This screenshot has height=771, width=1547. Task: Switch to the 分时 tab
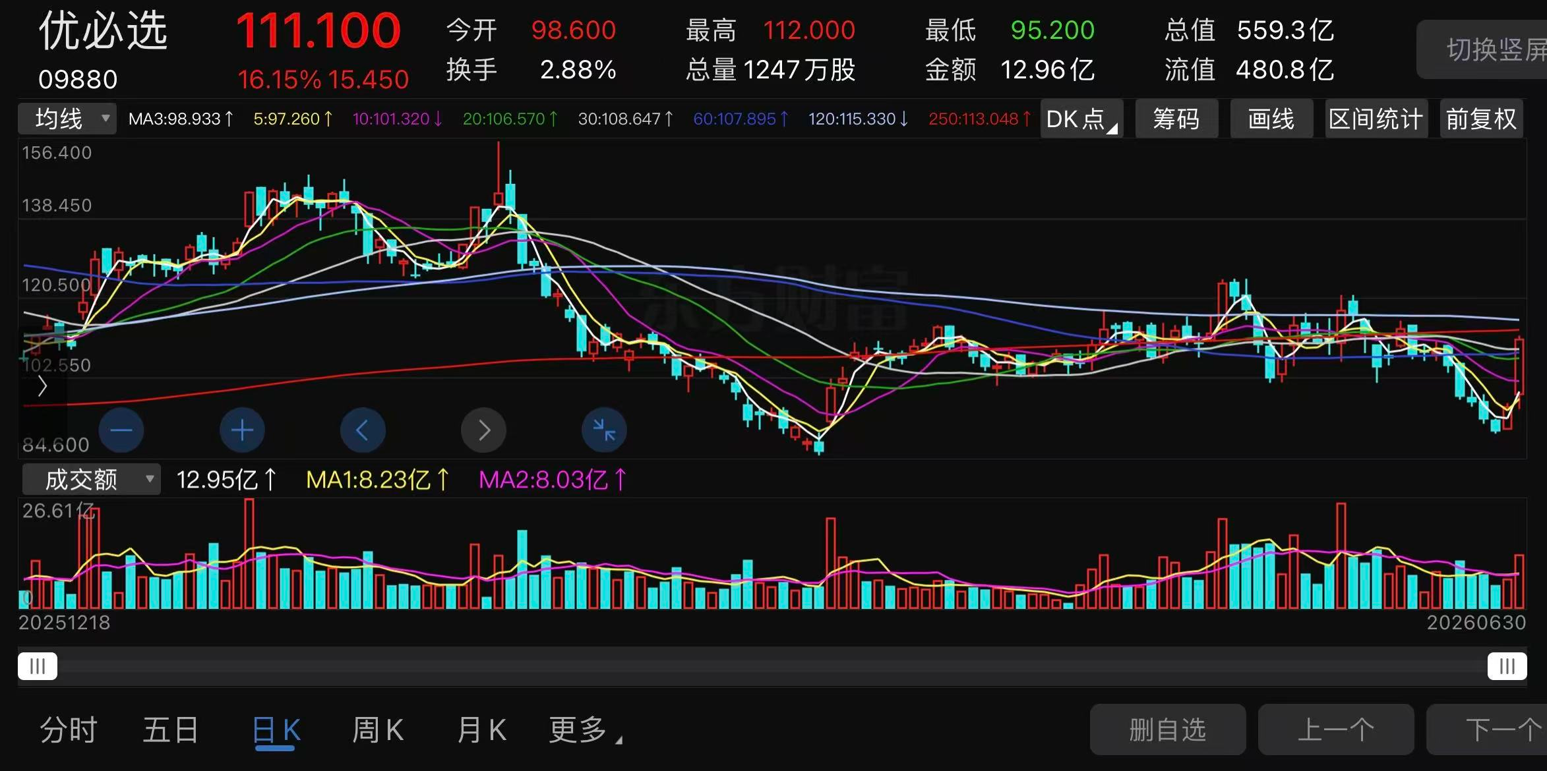(69, 730)
